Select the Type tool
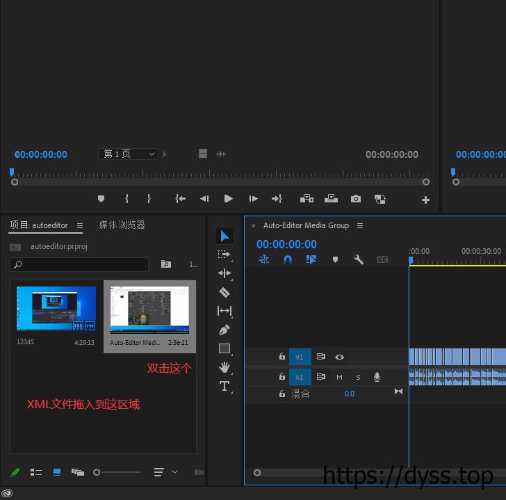The height and width of the screenshot is (500, 506). (225, 386)
